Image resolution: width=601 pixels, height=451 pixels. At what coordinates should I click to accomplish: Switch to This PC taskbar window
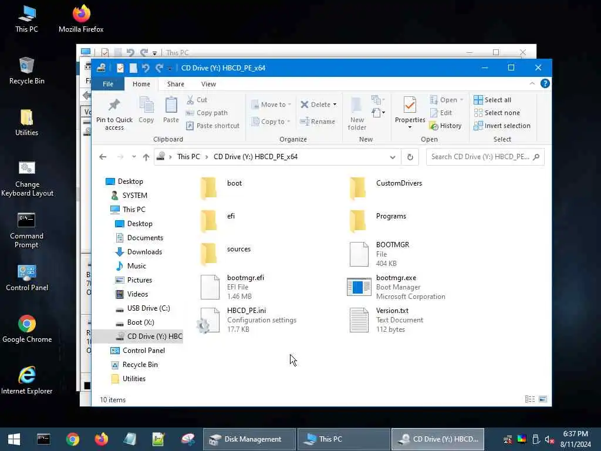(343, 439)
